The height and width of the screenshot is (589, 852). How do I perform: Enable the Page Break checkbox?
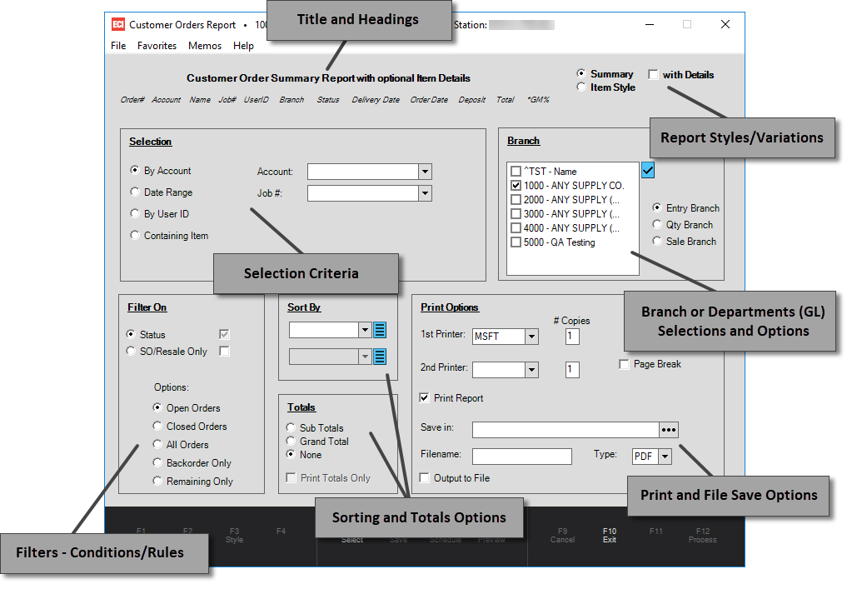[624, 364]
